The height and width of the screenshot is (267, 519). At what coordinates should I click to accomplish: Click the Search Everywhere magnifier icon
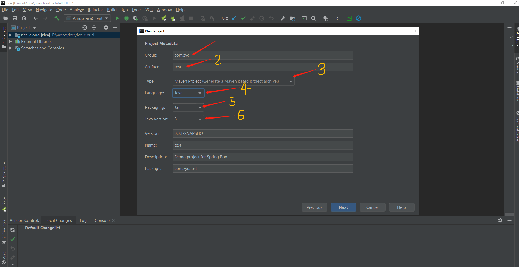[x=313, y=18]
